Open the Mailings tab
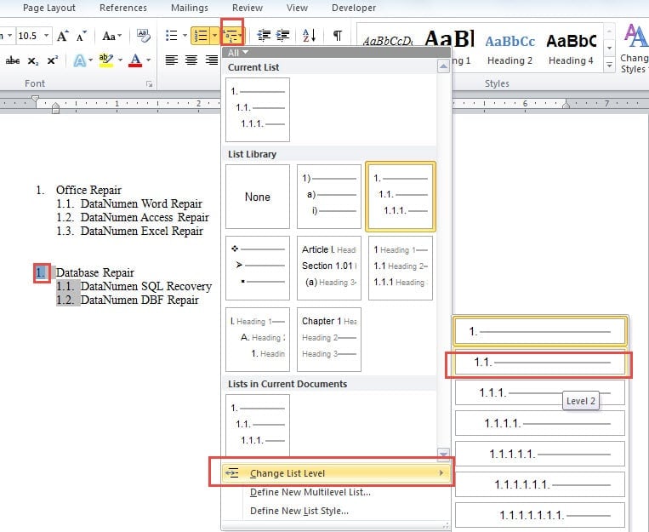The image size is (649, 532). pos(190,8)
